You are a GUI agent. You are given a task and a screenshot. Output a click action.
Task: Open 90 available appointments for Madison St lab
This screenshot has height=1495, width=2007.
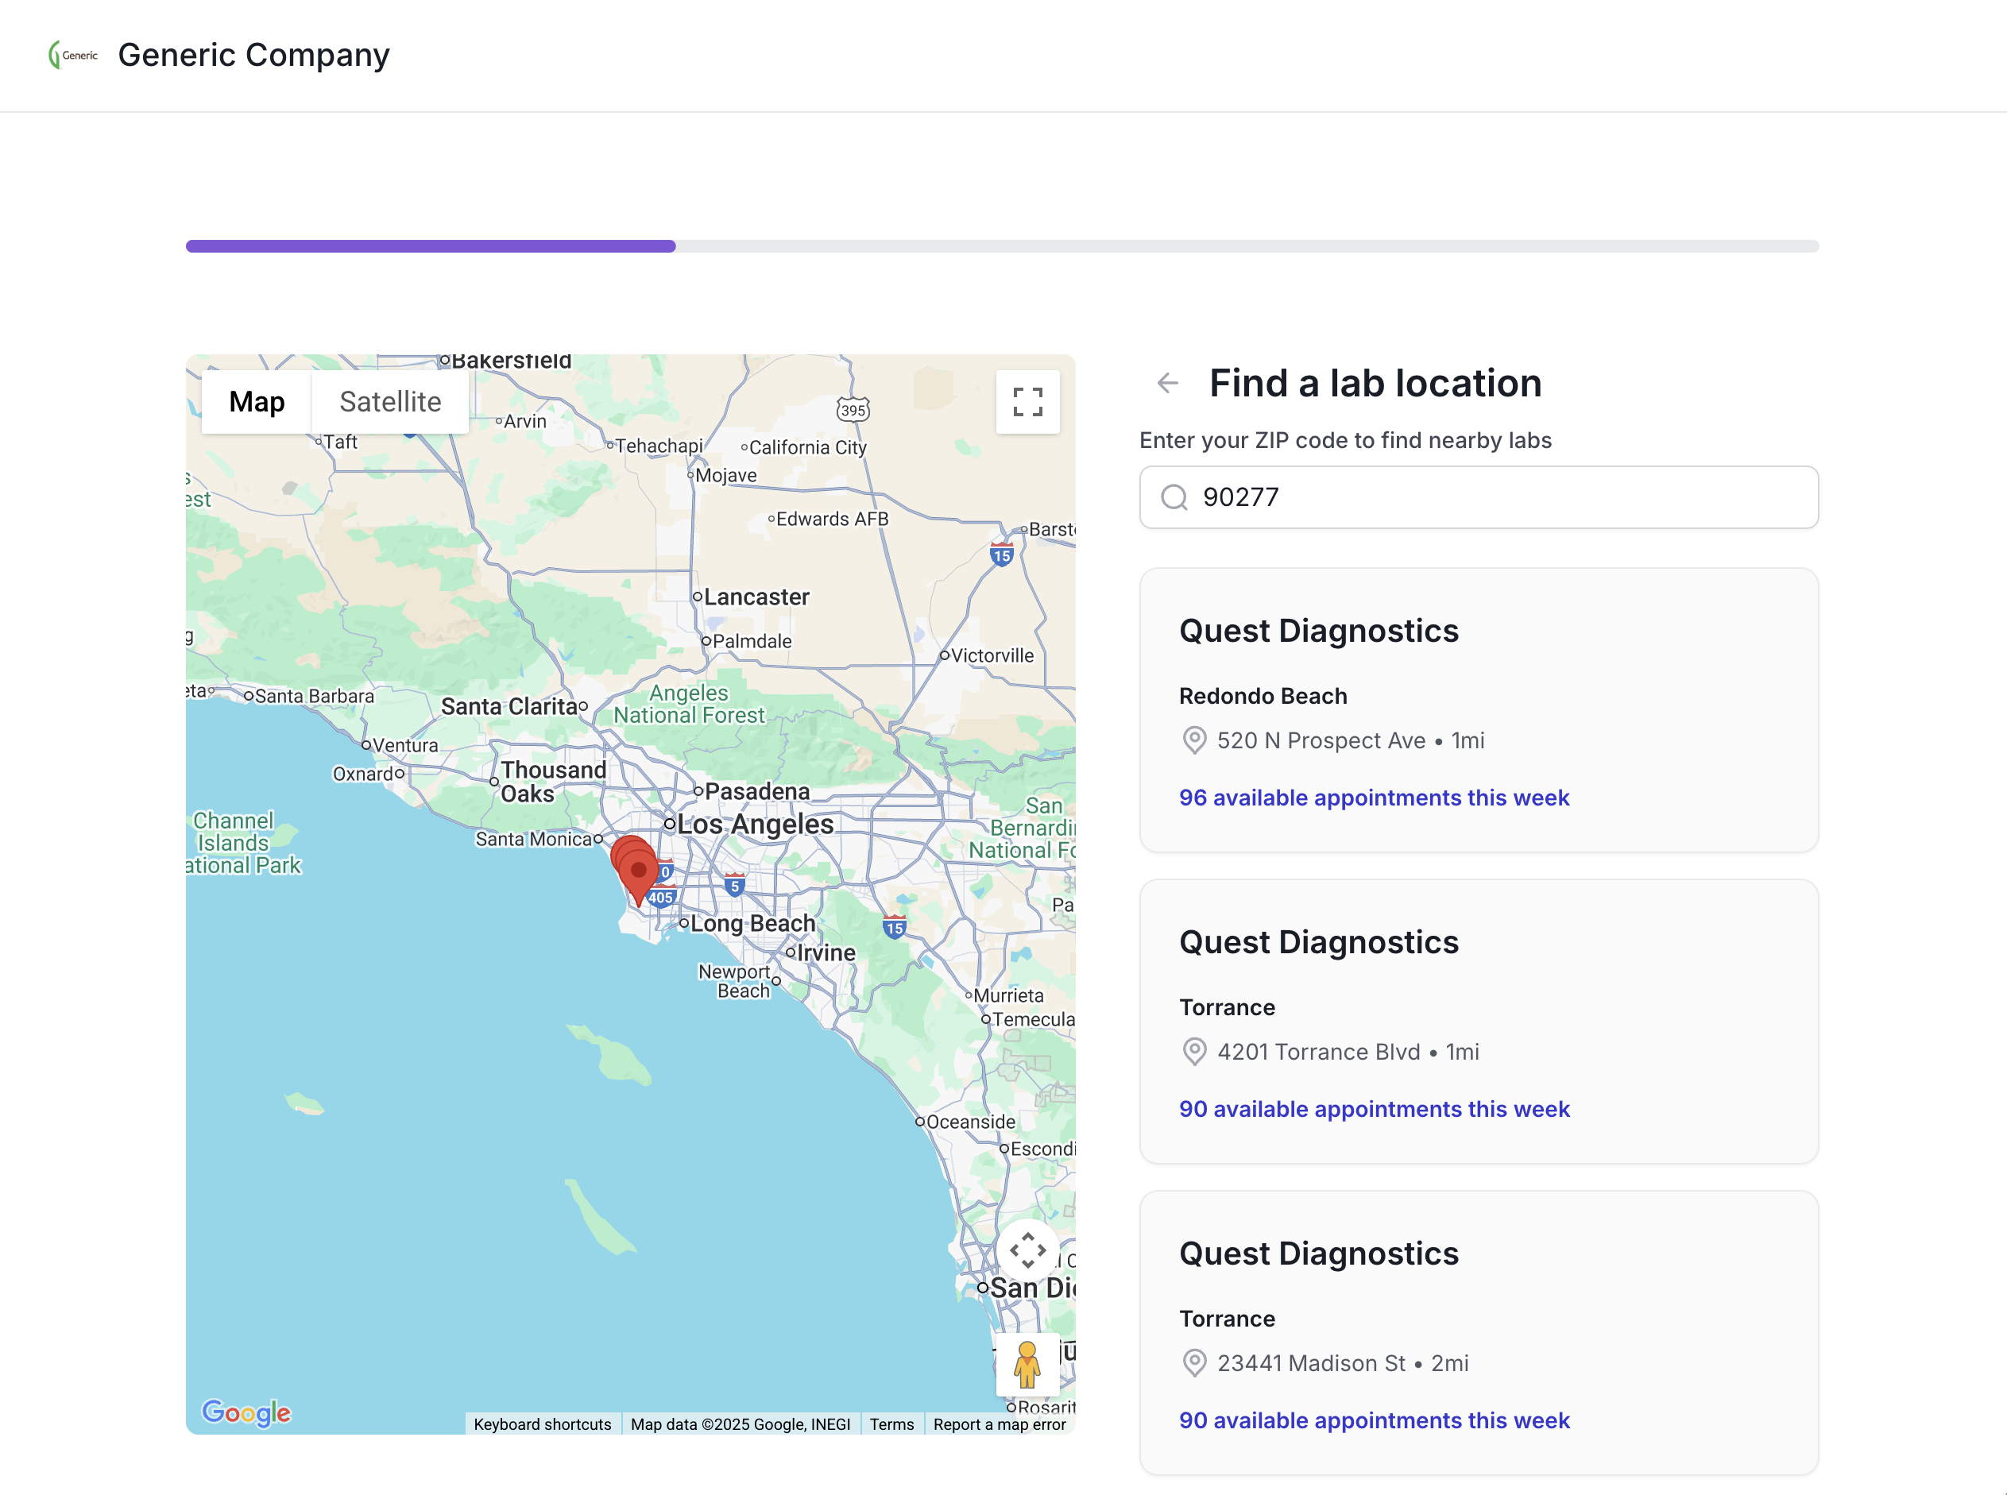coord(1373,1420)
